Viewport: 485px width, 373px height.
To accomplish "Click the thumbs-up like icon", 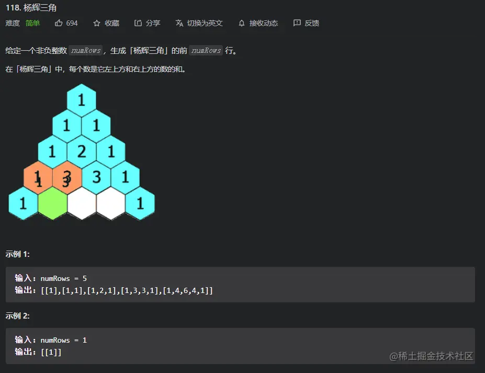I will click(59, 23).
